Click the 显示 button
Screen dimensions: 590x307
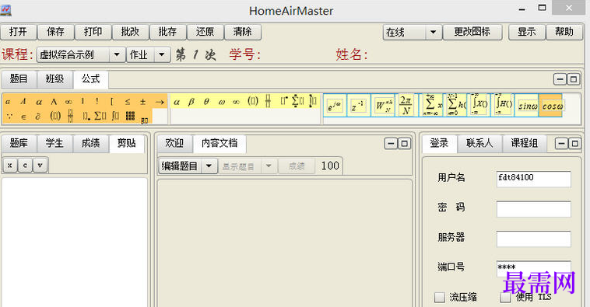(x=527, y=32)
